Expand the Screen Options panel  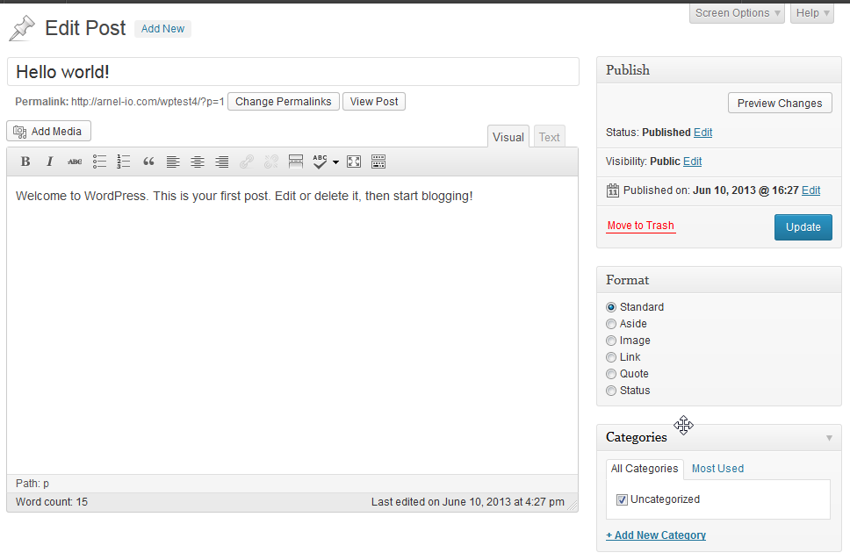click(737, 13)
